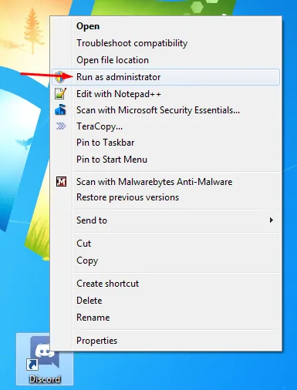Click the Notepad++ icon in the context menu
This screenshot has width=297, height=390.
tap(61, 93)
